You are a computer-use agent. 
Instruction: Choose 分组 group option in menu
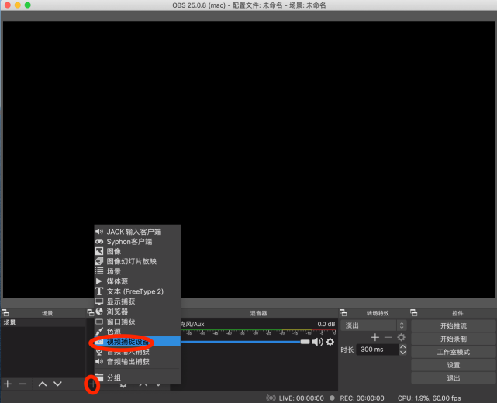coord(137,377)
